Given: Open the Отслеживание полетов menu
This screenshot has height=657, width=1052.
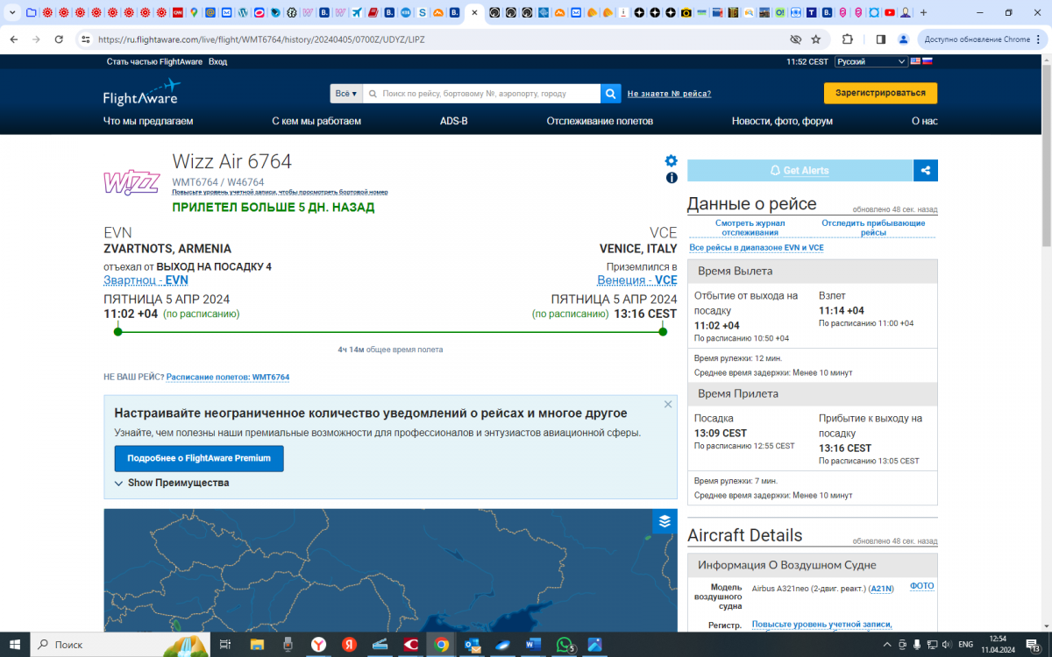Looking at the screenshot, I should point(600,121).
